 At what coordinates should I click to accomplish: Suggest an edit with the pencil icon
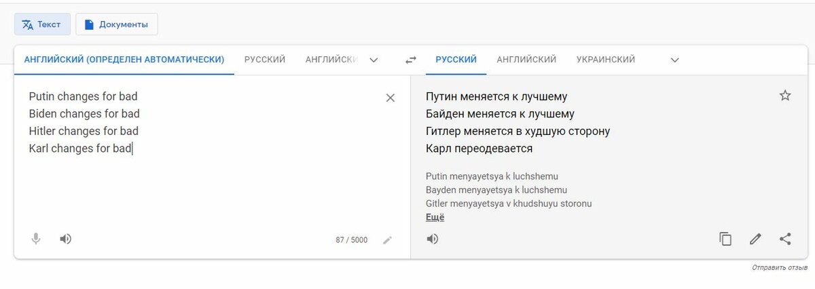(755, 239)
